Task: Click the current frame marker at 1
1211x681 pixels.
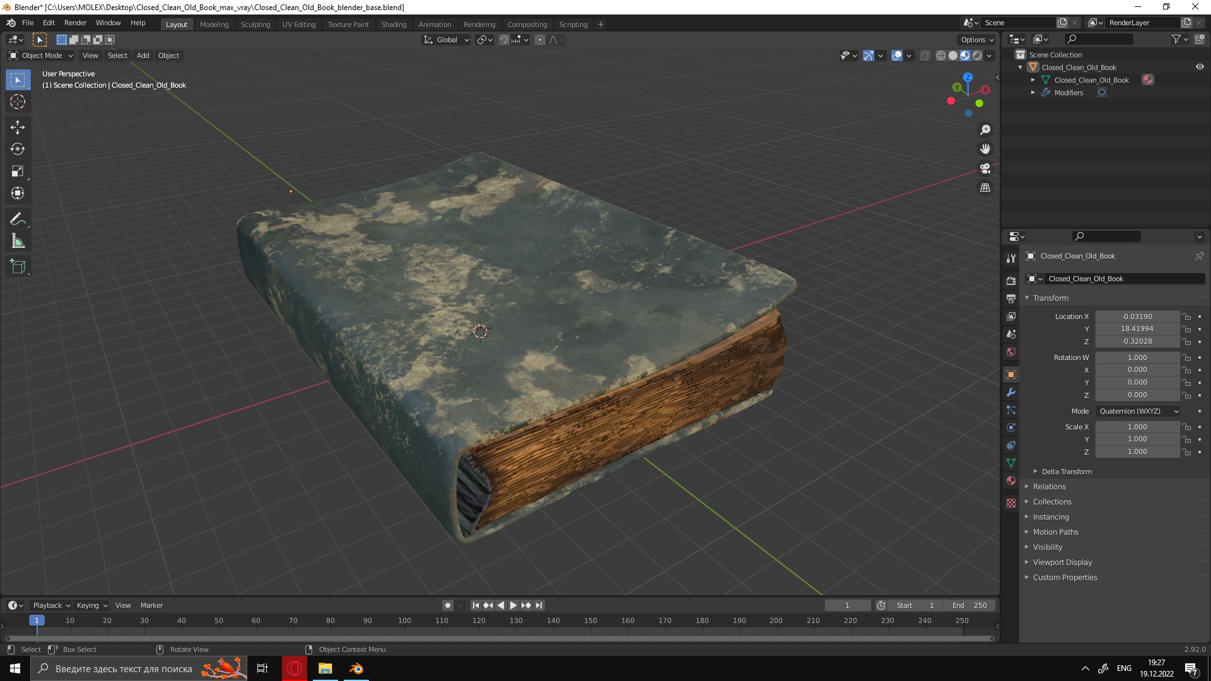Action: (x=37, y=620)
